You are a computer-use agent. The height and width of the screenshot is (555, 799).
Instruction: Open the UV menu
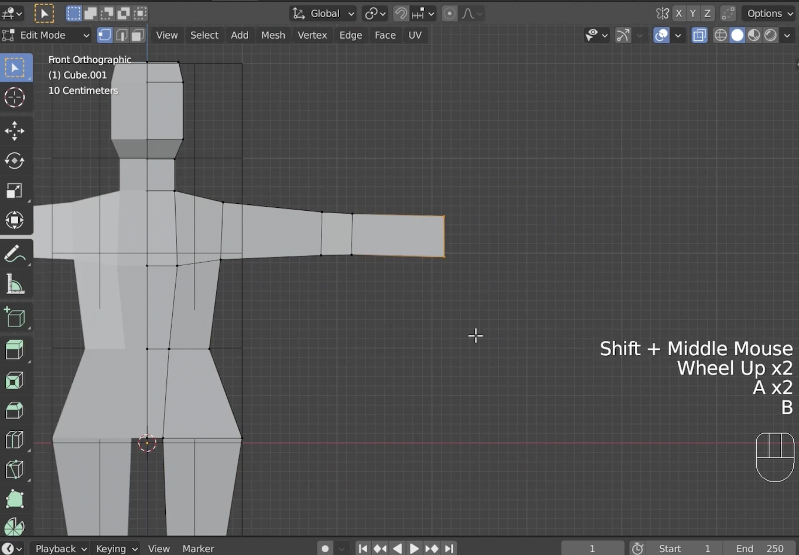click(x=415, y=35)
